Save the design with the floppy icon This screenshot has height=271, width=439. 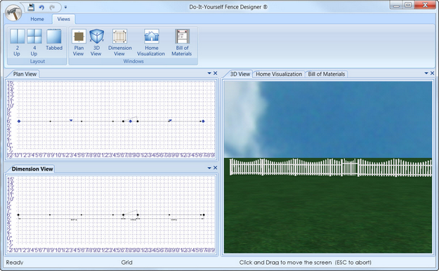pyautogui.click(x=31, y=7)
